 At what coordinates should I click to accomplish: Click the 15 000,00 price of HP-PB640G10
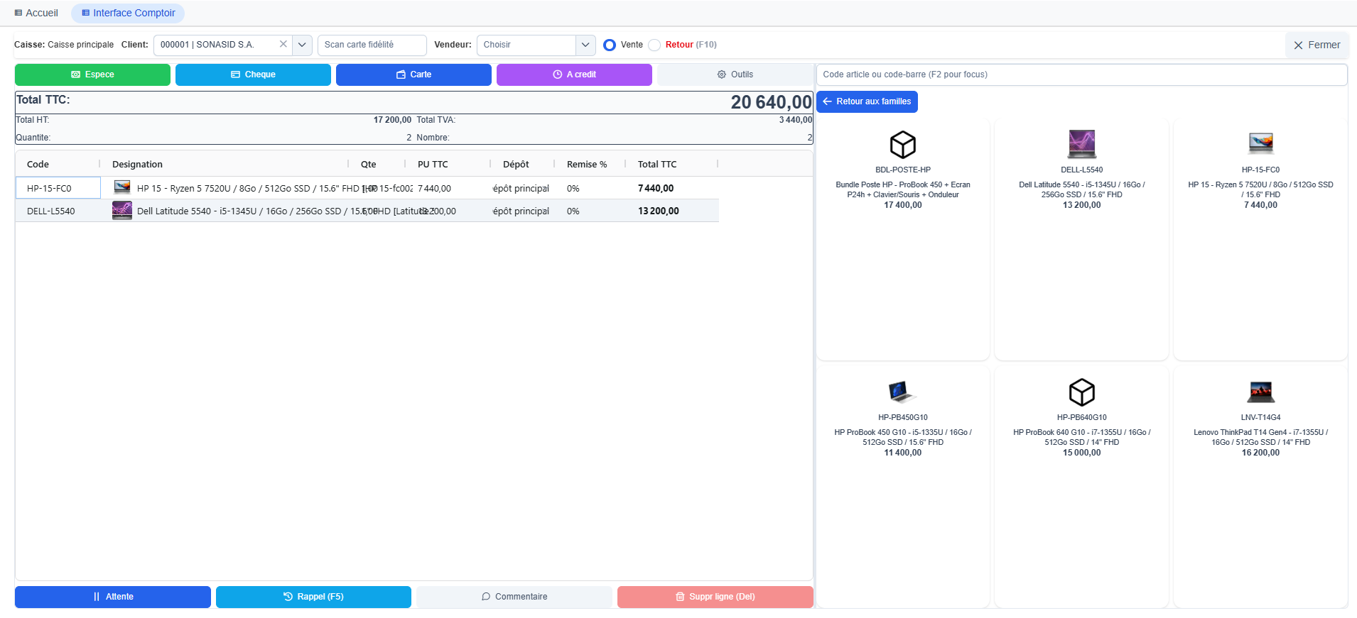[x=1082, y=453]
